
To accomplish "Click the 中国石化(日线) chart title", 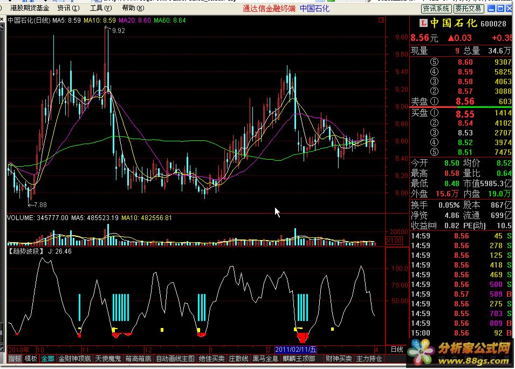I will pos(29,20).
